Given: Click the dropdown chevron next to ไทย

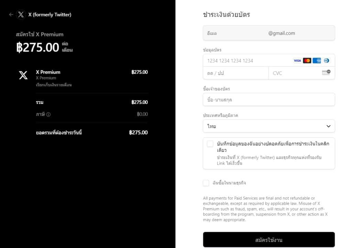Looking at the screenshot, I should 328,126.
